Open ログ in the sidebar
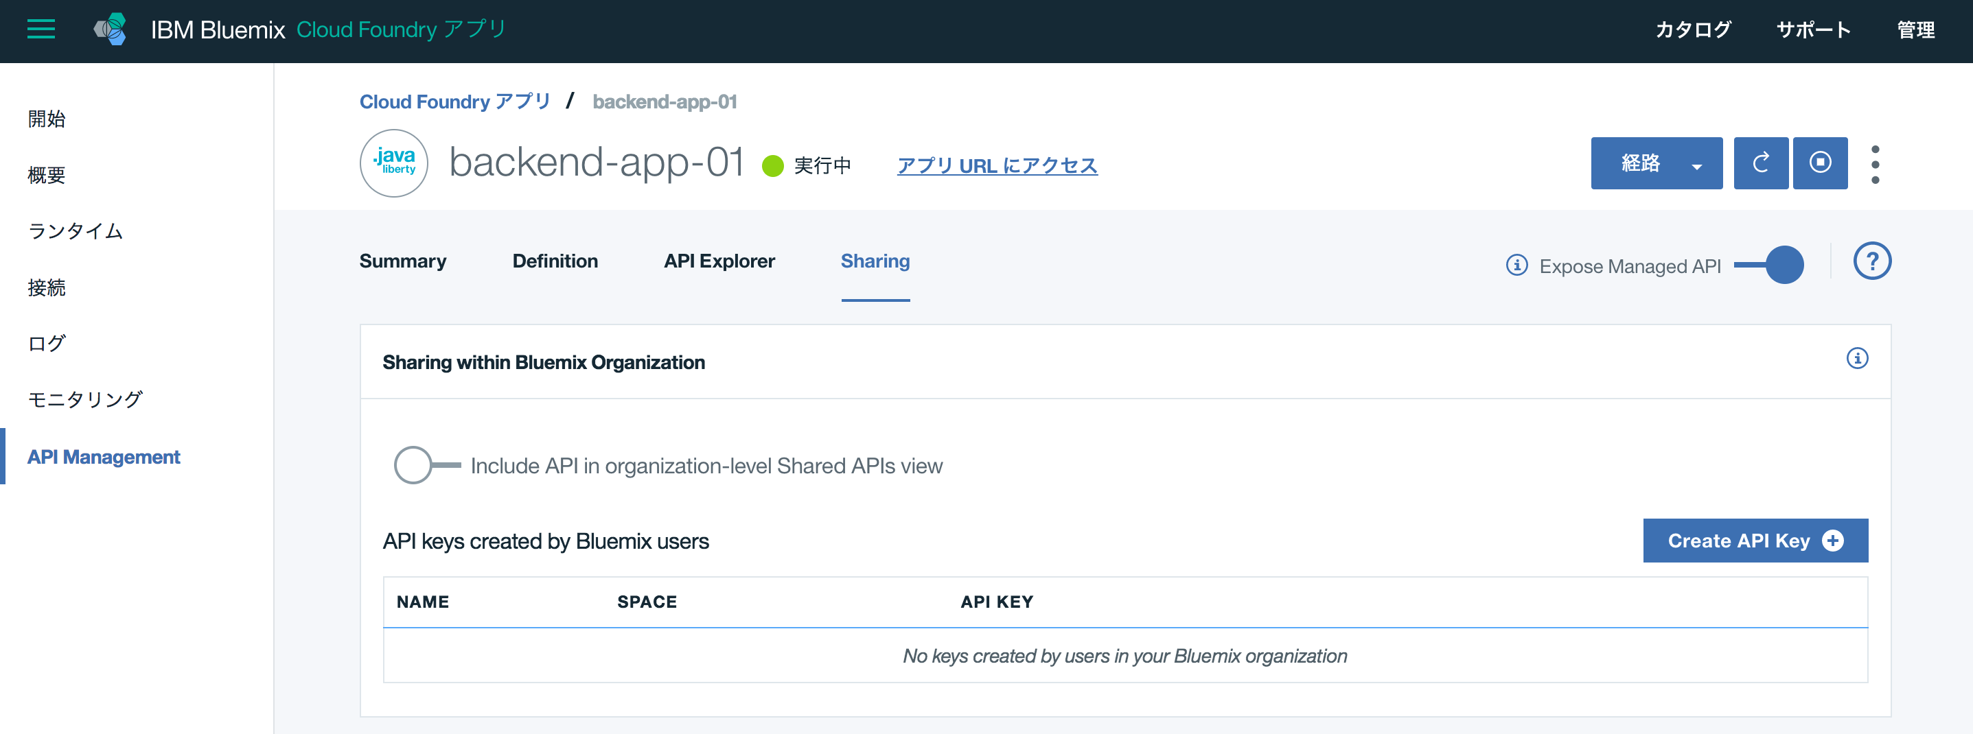Screen dimensions: 1973x734 pos(47,344)
